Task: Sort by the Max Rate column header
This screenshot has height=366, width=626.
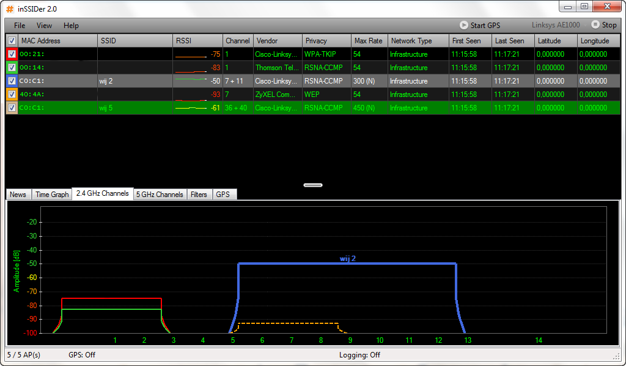Action: coord(370,41)
